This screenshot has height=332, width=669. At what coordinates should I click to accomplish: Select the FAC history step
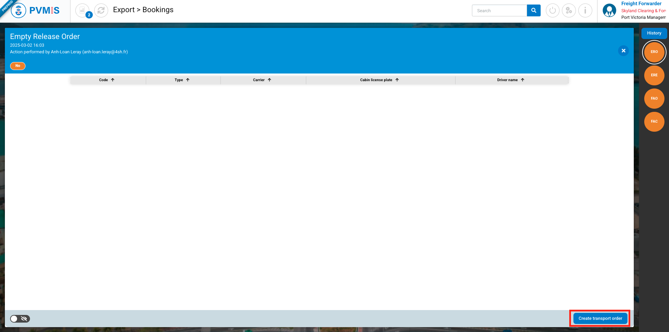654,122
